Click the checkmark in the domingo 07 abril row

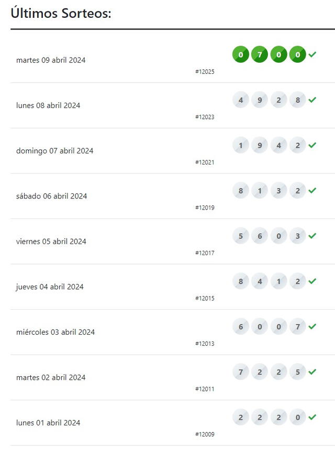coord(312,145)
